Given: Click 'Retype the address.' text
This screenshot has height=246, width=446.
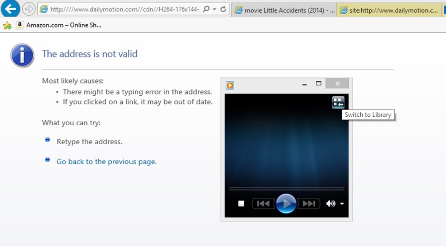Looking at the screenshot, I should click(x=89, y=142).
